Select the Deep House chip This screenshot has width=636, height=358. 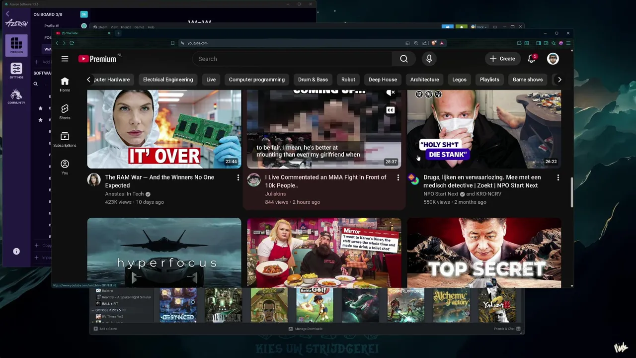[383, 80]
